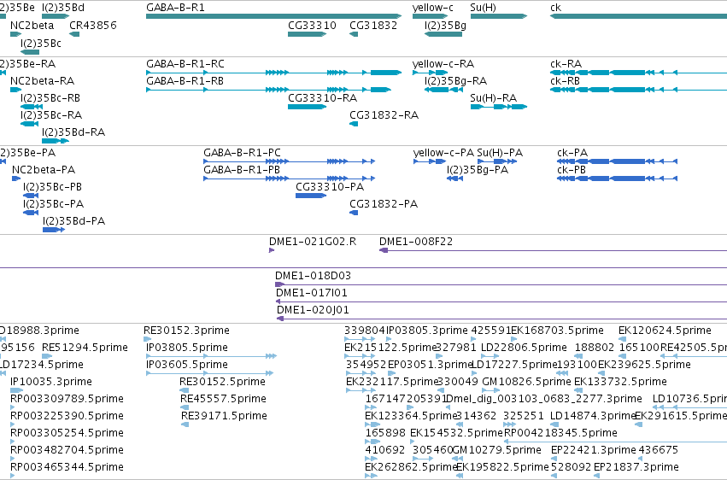Click the l(2)35Bc gene label
Viewport: 727px width, 480px height.
pos(41,44)
